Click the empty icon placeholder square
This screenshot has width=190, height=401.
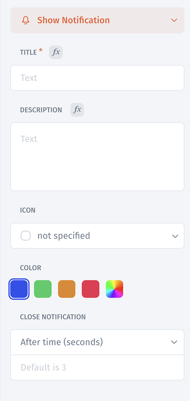(26, 235)
